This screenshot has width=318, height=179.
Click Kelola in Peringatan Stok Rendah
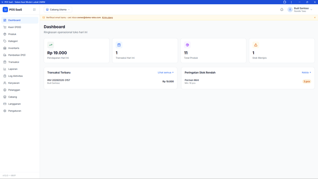306,73
